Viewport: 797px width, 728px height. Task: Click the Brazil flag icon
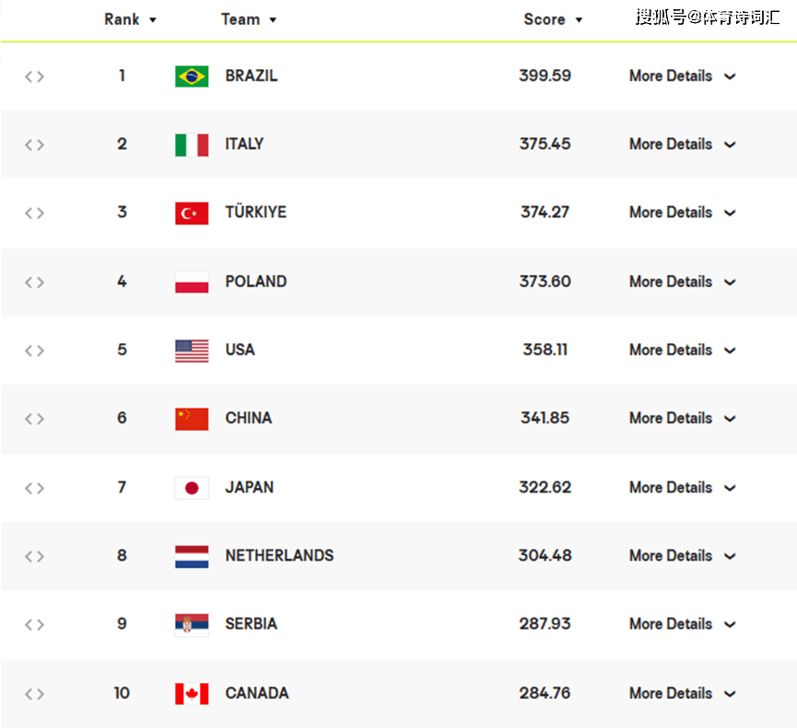click(x=192, y=76)
